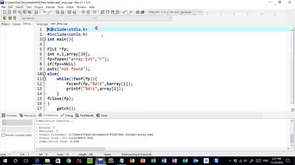Click the Print toolbar icon

pos(36,12)
